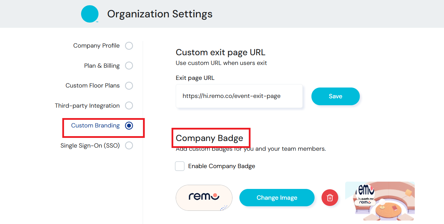Select the radio button beside Company Profile
The height and width of the screenshot is (224, 444).
129,46
